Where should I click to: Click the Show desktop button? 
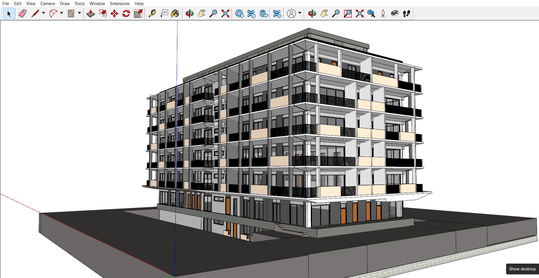(x=522, y=269)
